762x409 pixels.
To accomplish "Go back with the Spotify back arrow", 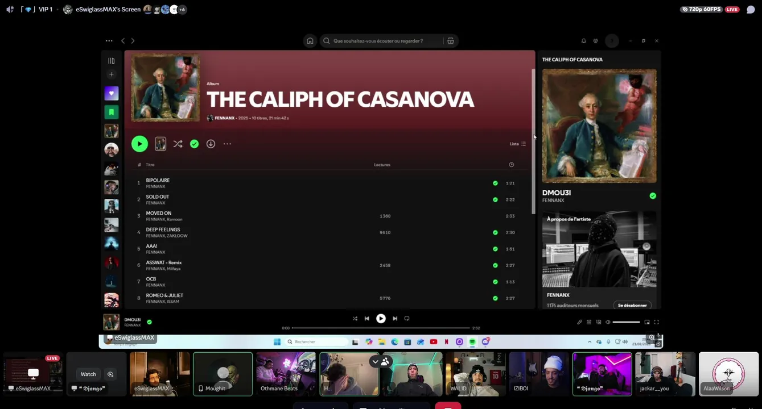I will click(123, 41).
